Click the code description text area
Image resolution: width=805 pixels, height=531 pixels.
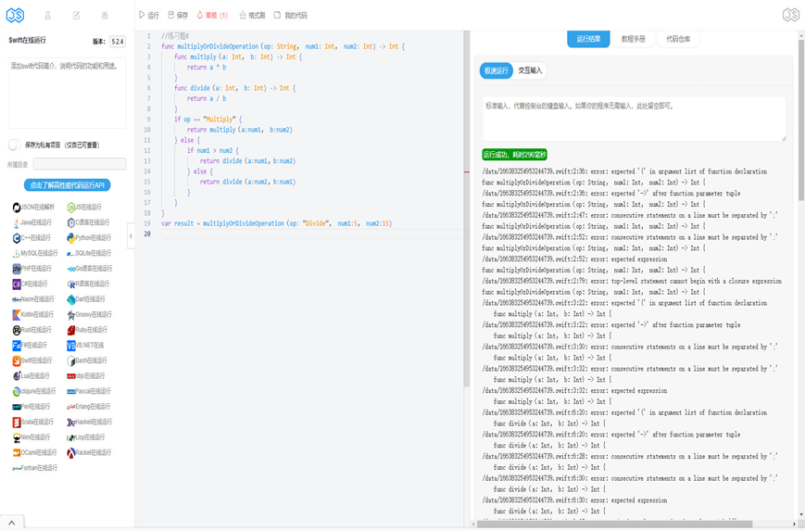[68, 93]
